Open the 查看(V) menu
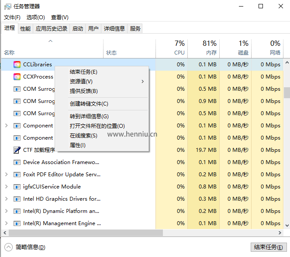Viewport: 290px width, 257px height. coord(60,17)
